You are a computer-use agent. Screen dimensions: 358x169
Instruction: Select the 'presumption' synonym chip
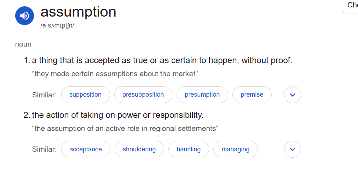point(202,95)
